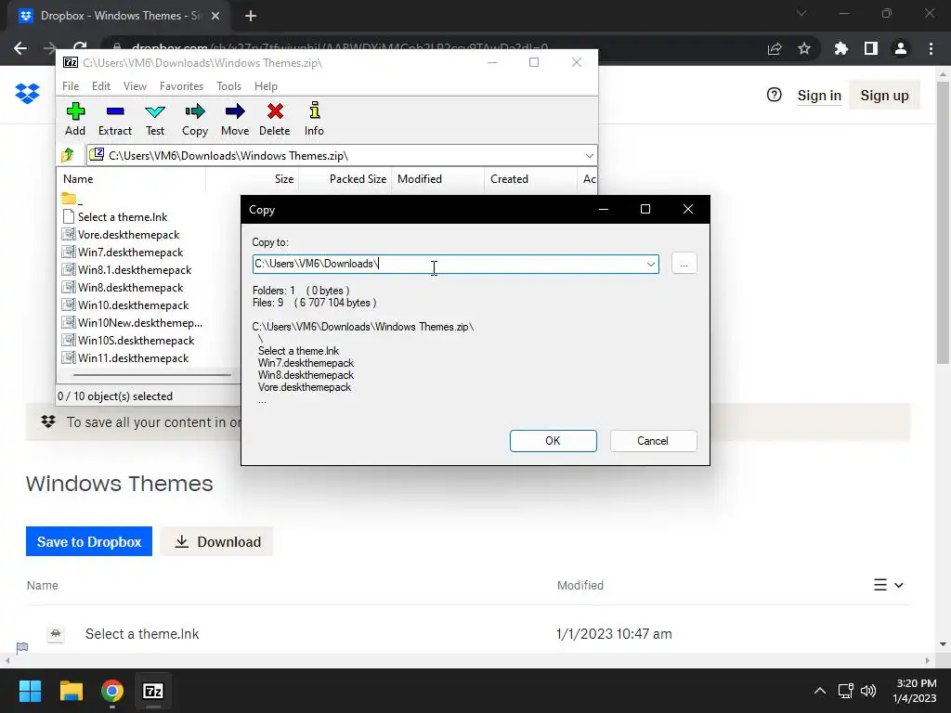Toggle the Chrome side panel icon
The height and width of the screenshot is (713, 951).
tap(871, 48)
